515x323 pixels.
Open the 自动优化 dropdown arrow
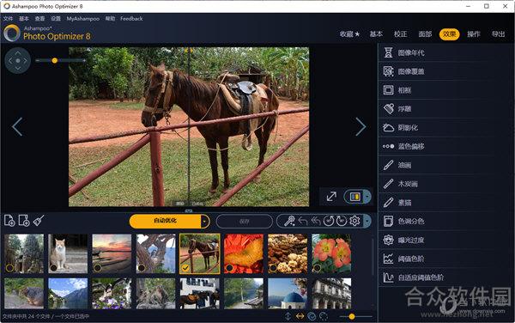(204, 222)
